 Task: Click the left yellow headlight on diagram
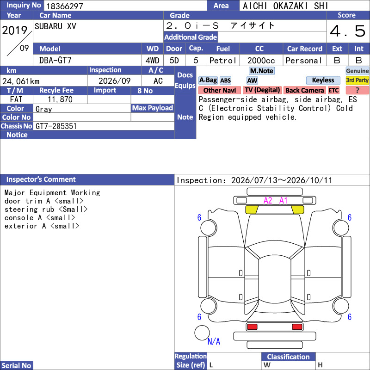tap(252, 210)
